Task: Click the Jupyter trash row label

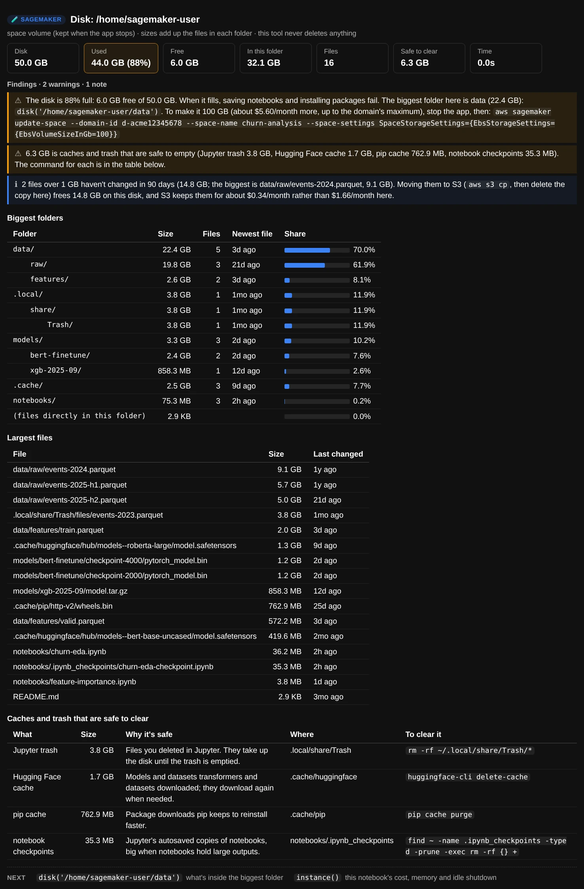Action: coord(35,750)
